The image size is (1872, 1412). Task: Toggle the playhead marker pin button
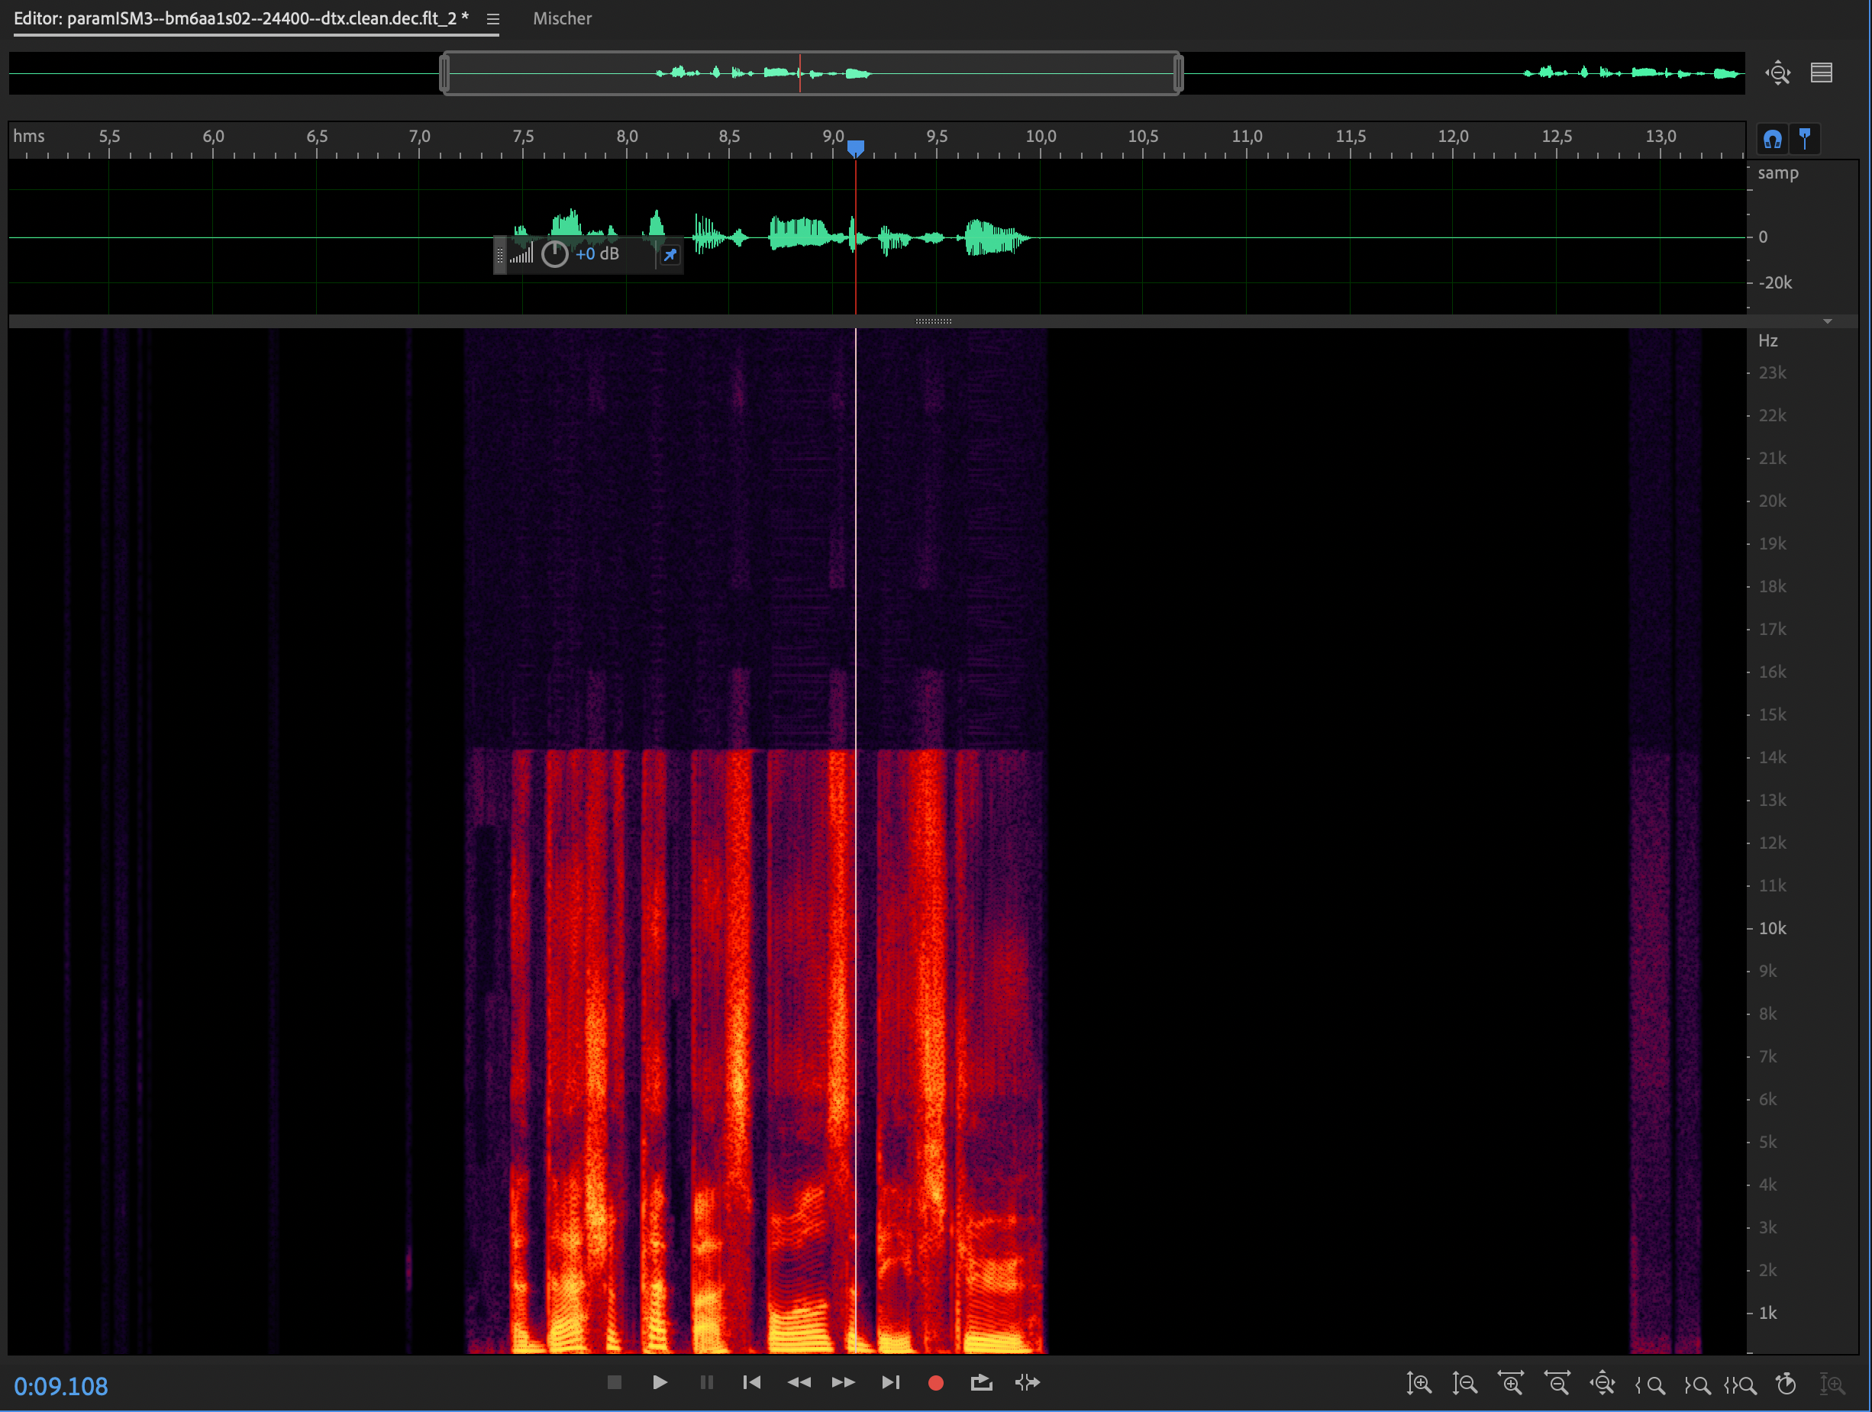(x=1804, y=139)
